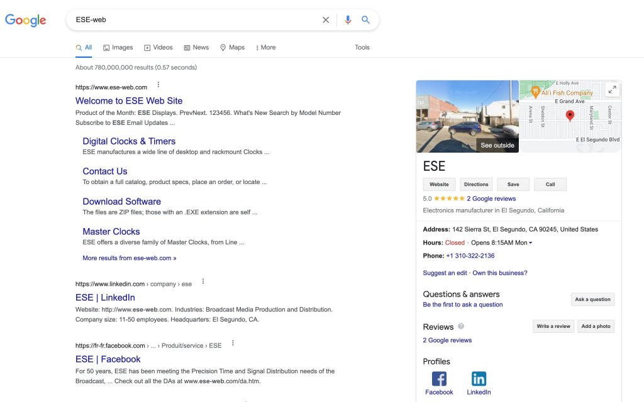Click the Website button for ESE
The width and height of the screenshot is (644, 402).
point(439,185)
